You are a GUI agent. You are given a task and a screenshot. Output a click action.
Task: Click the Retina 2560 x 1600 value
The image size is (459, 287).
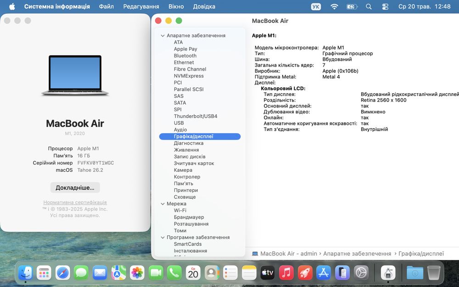[383, 100]
